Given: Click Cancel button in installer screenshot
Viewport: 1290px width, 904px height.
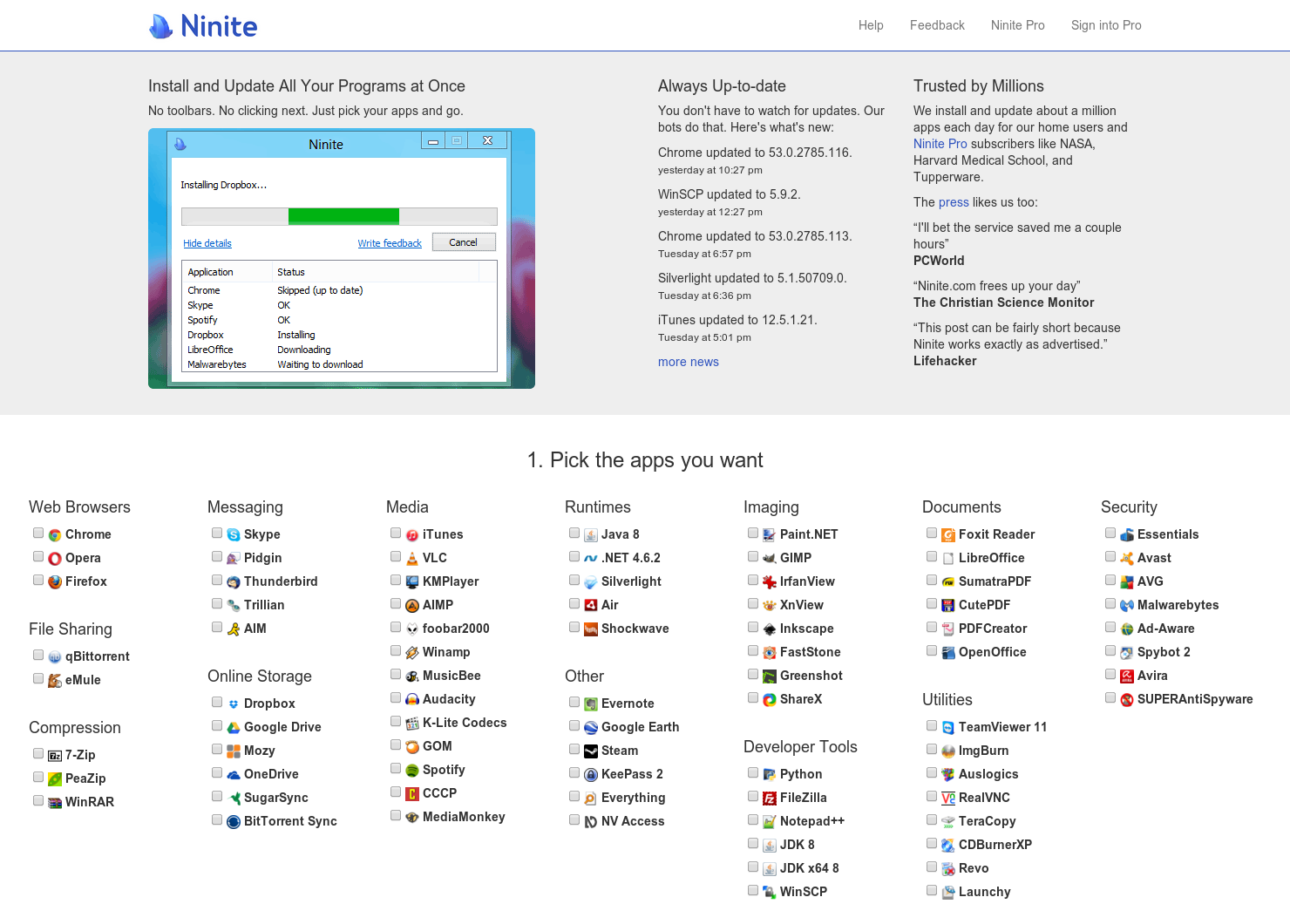Looking at the screenshot, I should pyautogui.click(x=464, y=242).
